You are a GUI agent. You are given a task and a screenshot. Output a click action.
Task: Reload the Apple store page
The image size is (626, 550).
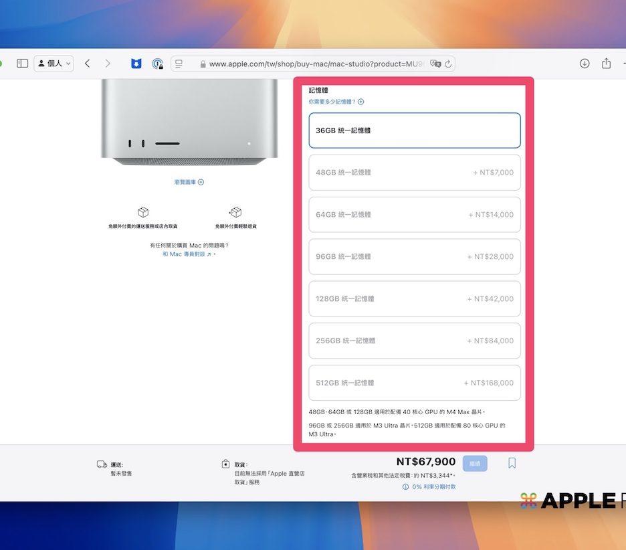pos(449,64)
